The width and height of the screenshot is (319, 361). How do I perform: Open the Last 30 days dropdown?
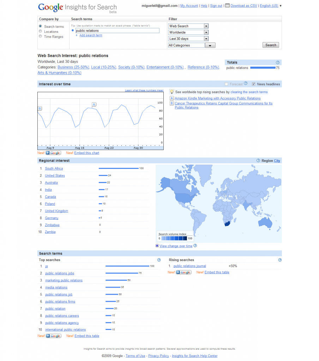coord(188,39)
